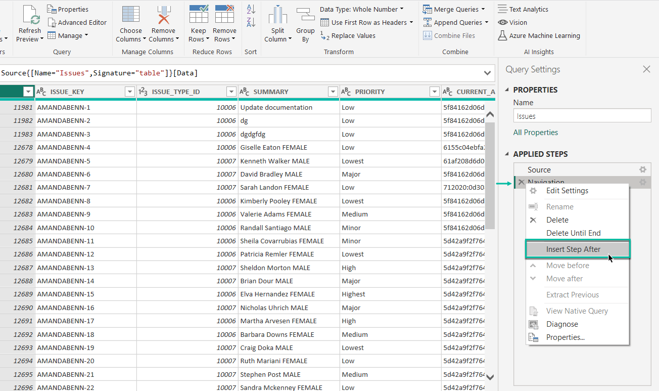Viewport: 659px width, 391px height.
Task: Click the Remove Columns icon
Action: [163, 15]
